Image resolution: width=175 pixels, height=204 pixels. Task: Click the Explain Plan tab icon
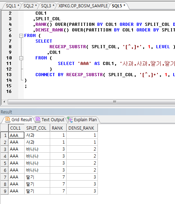tap(70, 120)
